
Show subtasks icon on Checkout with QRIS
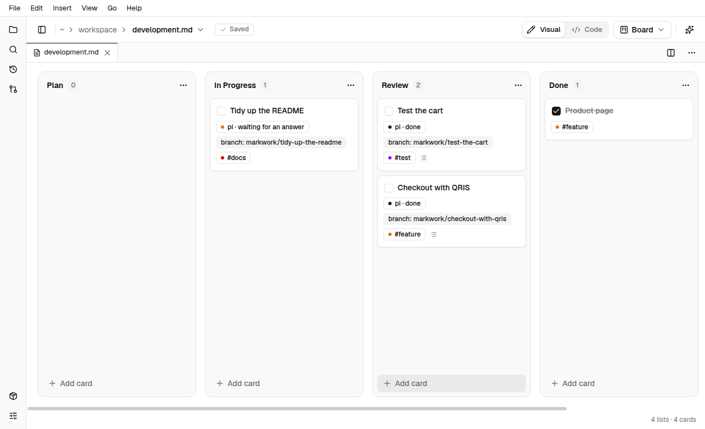click(x=433, y=234)
